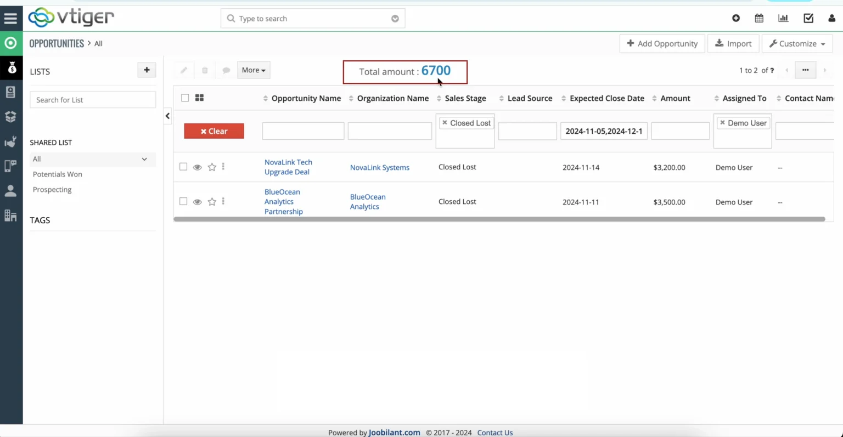Viewport: 843px width, 437px height.
Task: Open the tasks checkmark icon in header
Action: [x=808, y=18]
